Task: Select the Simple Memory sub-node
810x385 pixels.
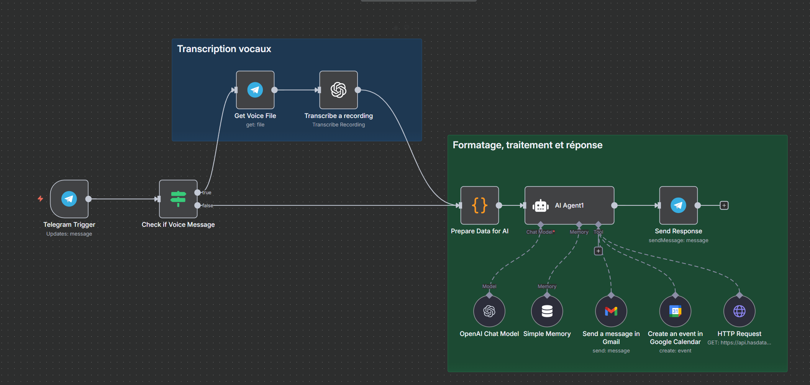Action: point(547,311)
